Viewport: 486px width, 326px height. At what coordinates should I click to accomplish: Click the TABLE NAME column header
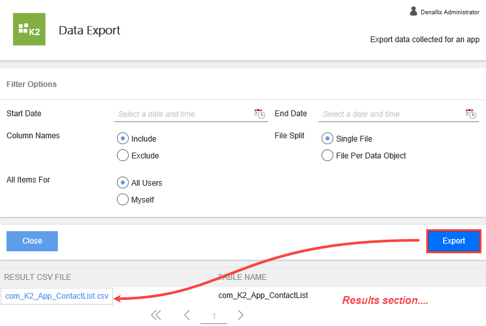(242, 277)
